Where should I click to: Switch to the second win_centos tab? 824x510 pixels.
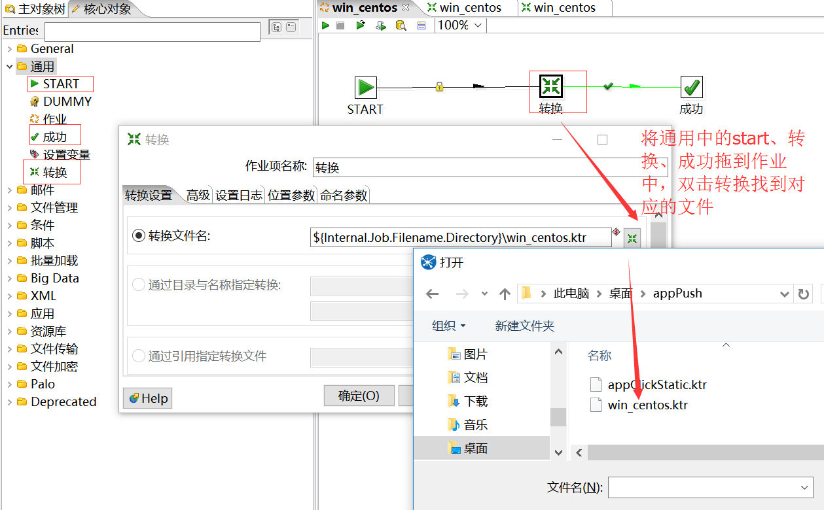[464, 8]
